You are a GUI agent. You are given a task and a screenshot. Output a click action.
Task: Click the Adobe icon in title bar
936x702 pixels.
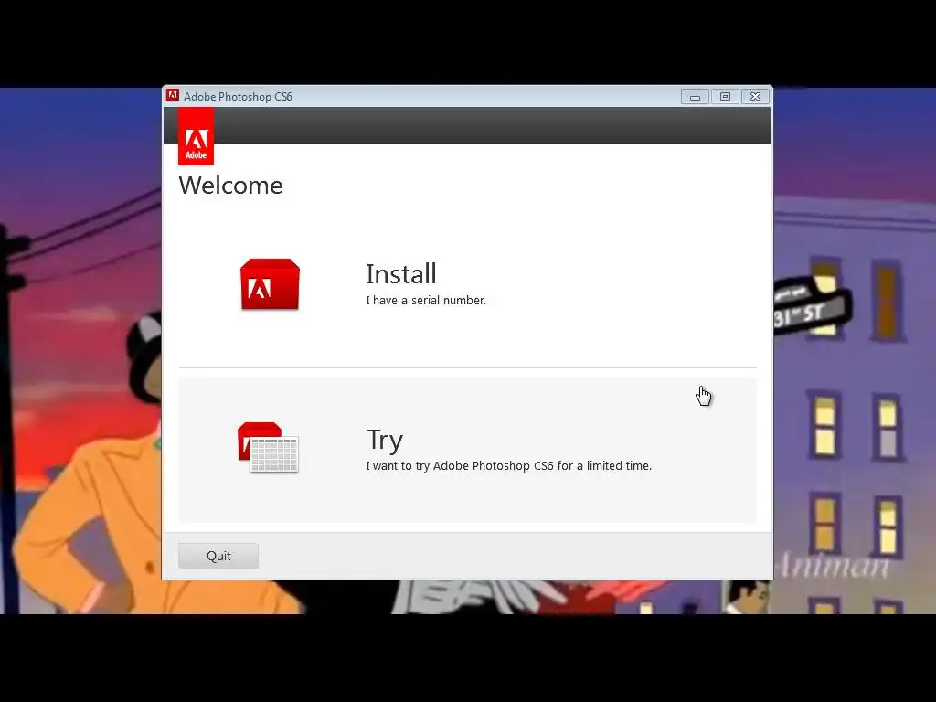pos(173,95)
